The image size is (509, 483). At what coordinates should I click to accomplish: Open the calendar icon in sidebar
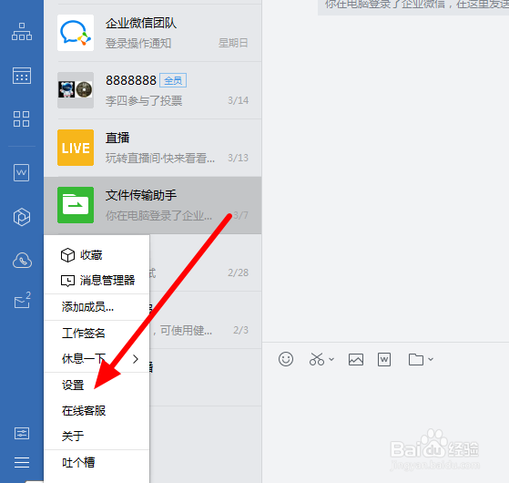point(22,76)
